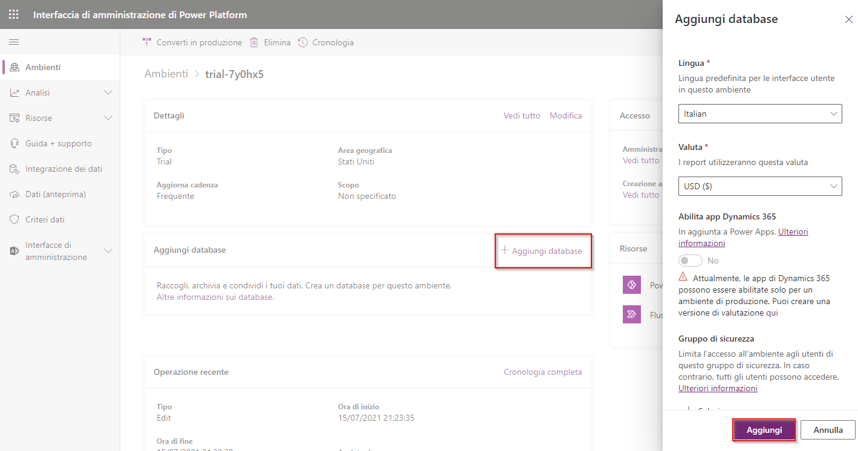This screenshot has width=858, height=451.
Task: Open the Valuta dropdown showing USD ($)
Action: 760,186
